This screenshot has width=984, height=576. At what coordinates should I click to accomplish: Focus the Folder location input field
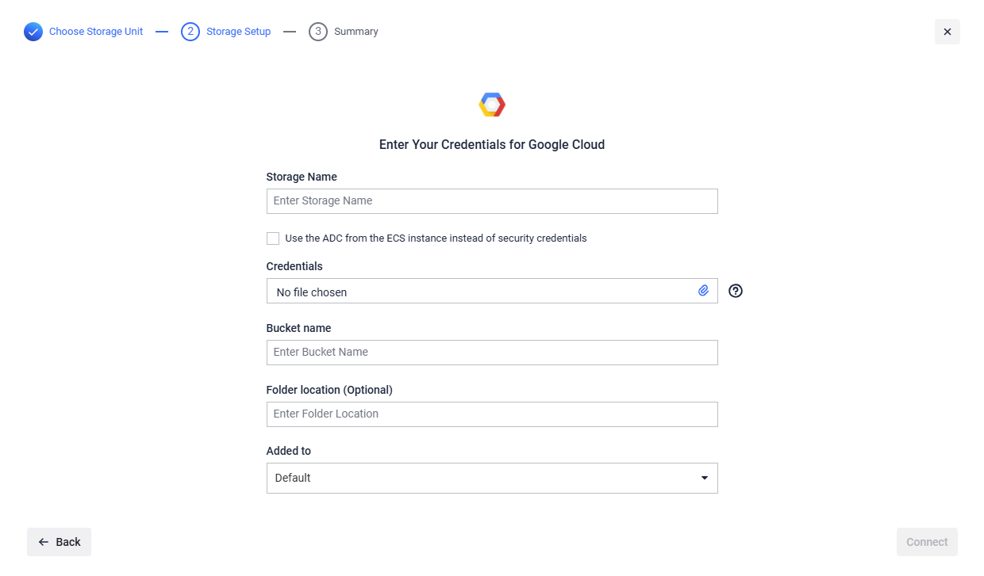click(x=492, y=414)
